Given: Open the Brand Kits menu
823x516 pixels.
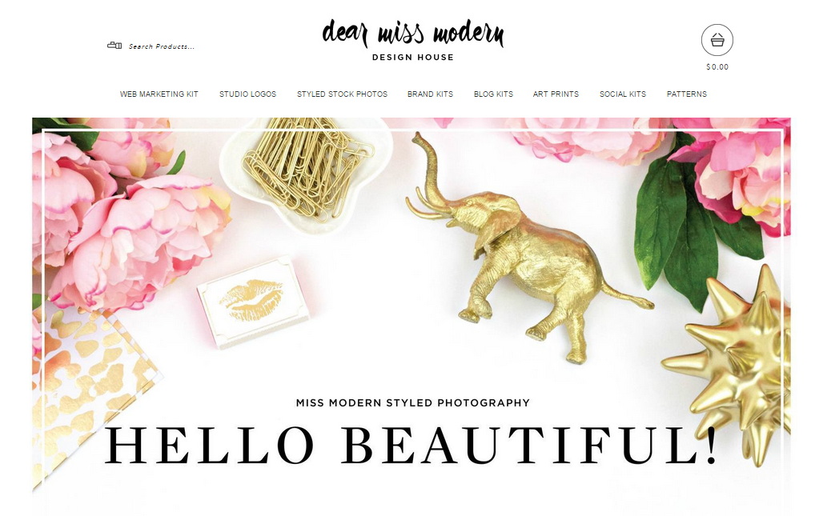Looking at the screenshot, I should [x=431, y=94].
